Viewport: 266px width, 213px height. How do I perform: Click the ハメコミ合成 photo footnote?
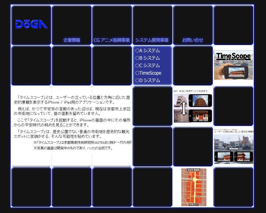[73, 148]
